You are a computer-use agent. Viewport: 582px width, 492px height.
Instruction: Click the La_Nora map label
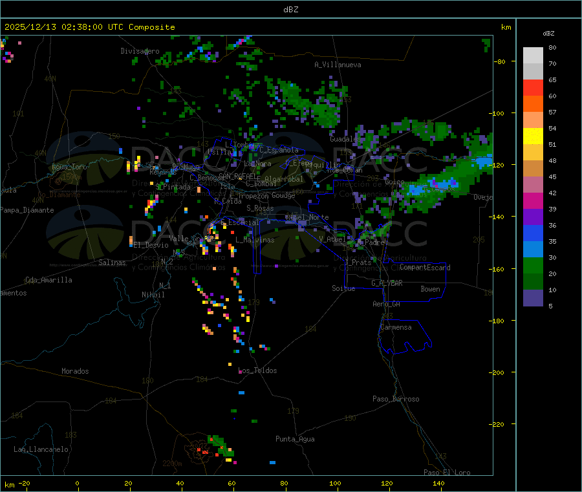click(x=257, y=164)
